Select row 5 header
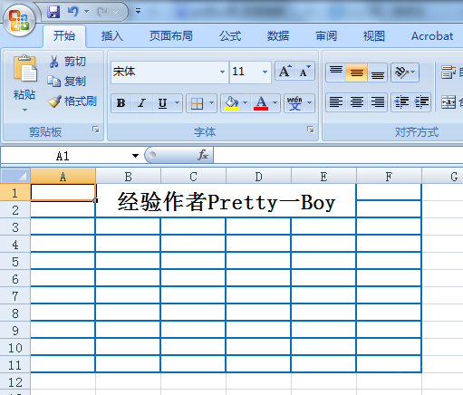Screen dimensions: 463x395 15,262
